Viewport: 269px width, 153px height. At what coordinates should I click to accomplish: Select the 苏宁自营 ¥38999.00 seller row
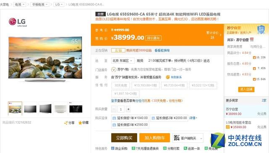tap(246, 112)
